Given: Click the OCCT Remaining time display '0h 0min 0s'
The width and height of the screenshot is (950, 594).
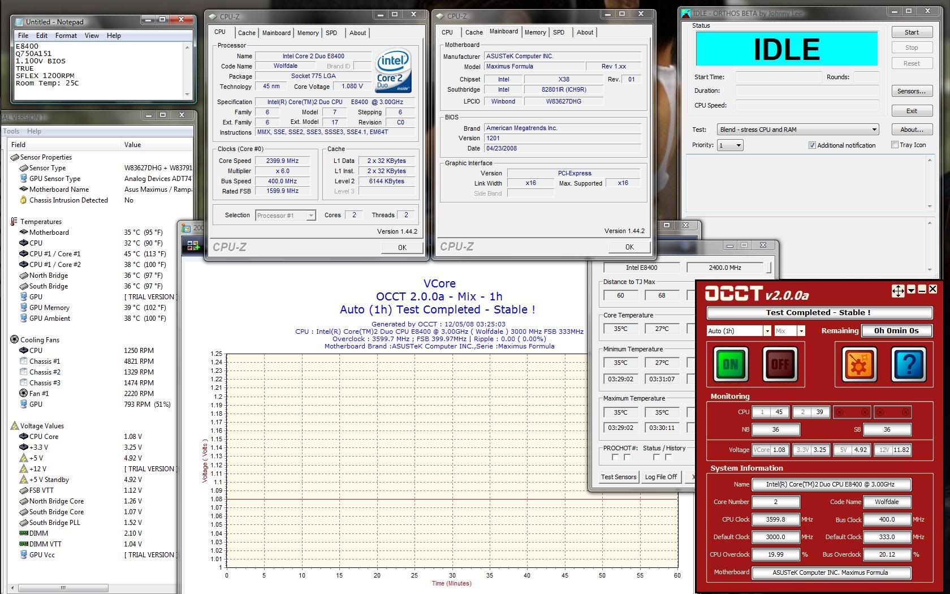Looking at the screenshot, I should point(896,331).
